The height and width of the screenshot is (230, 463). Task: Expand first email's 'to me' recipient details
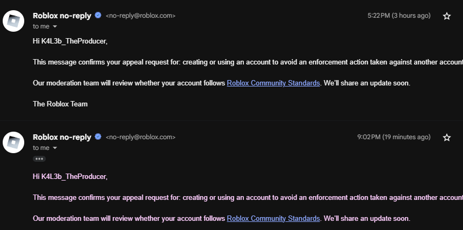[55, 26]
